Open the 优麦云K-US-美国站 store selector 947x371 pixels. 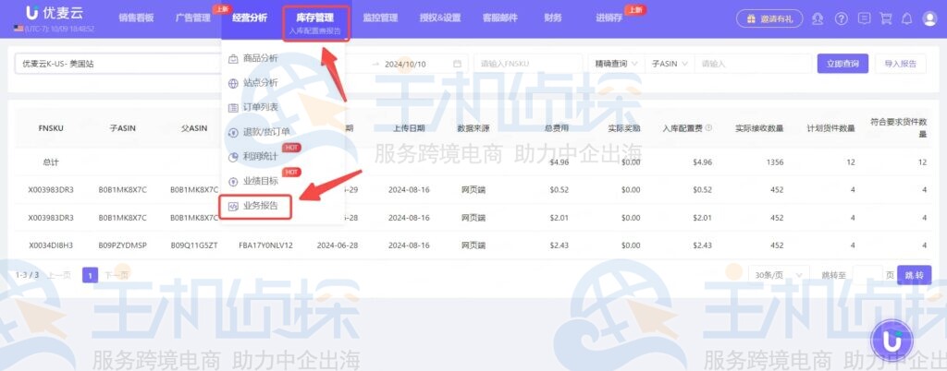[x=118, y=64]
